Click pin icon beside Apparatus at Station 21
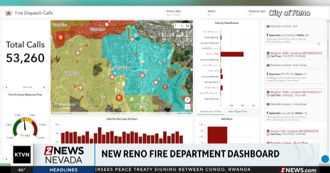 coord(268,74)
